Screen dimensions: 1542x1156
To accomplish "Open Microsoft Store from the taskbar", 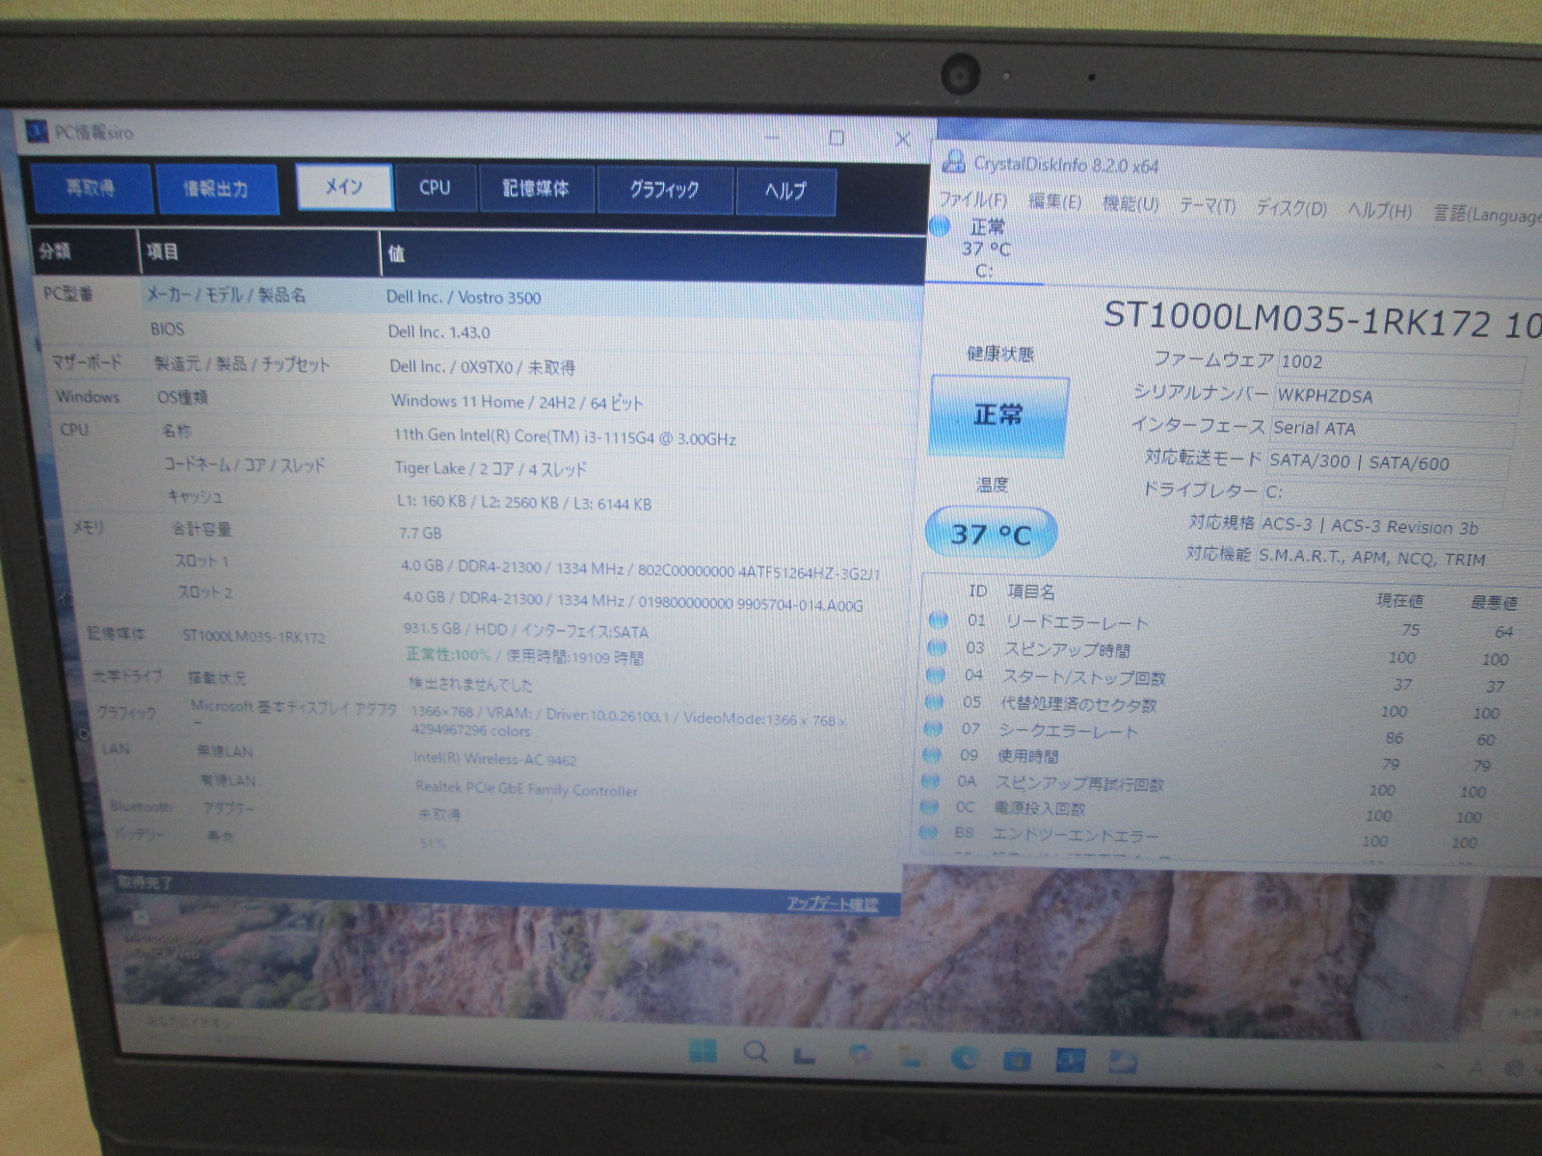I will pos(1017,1060).
